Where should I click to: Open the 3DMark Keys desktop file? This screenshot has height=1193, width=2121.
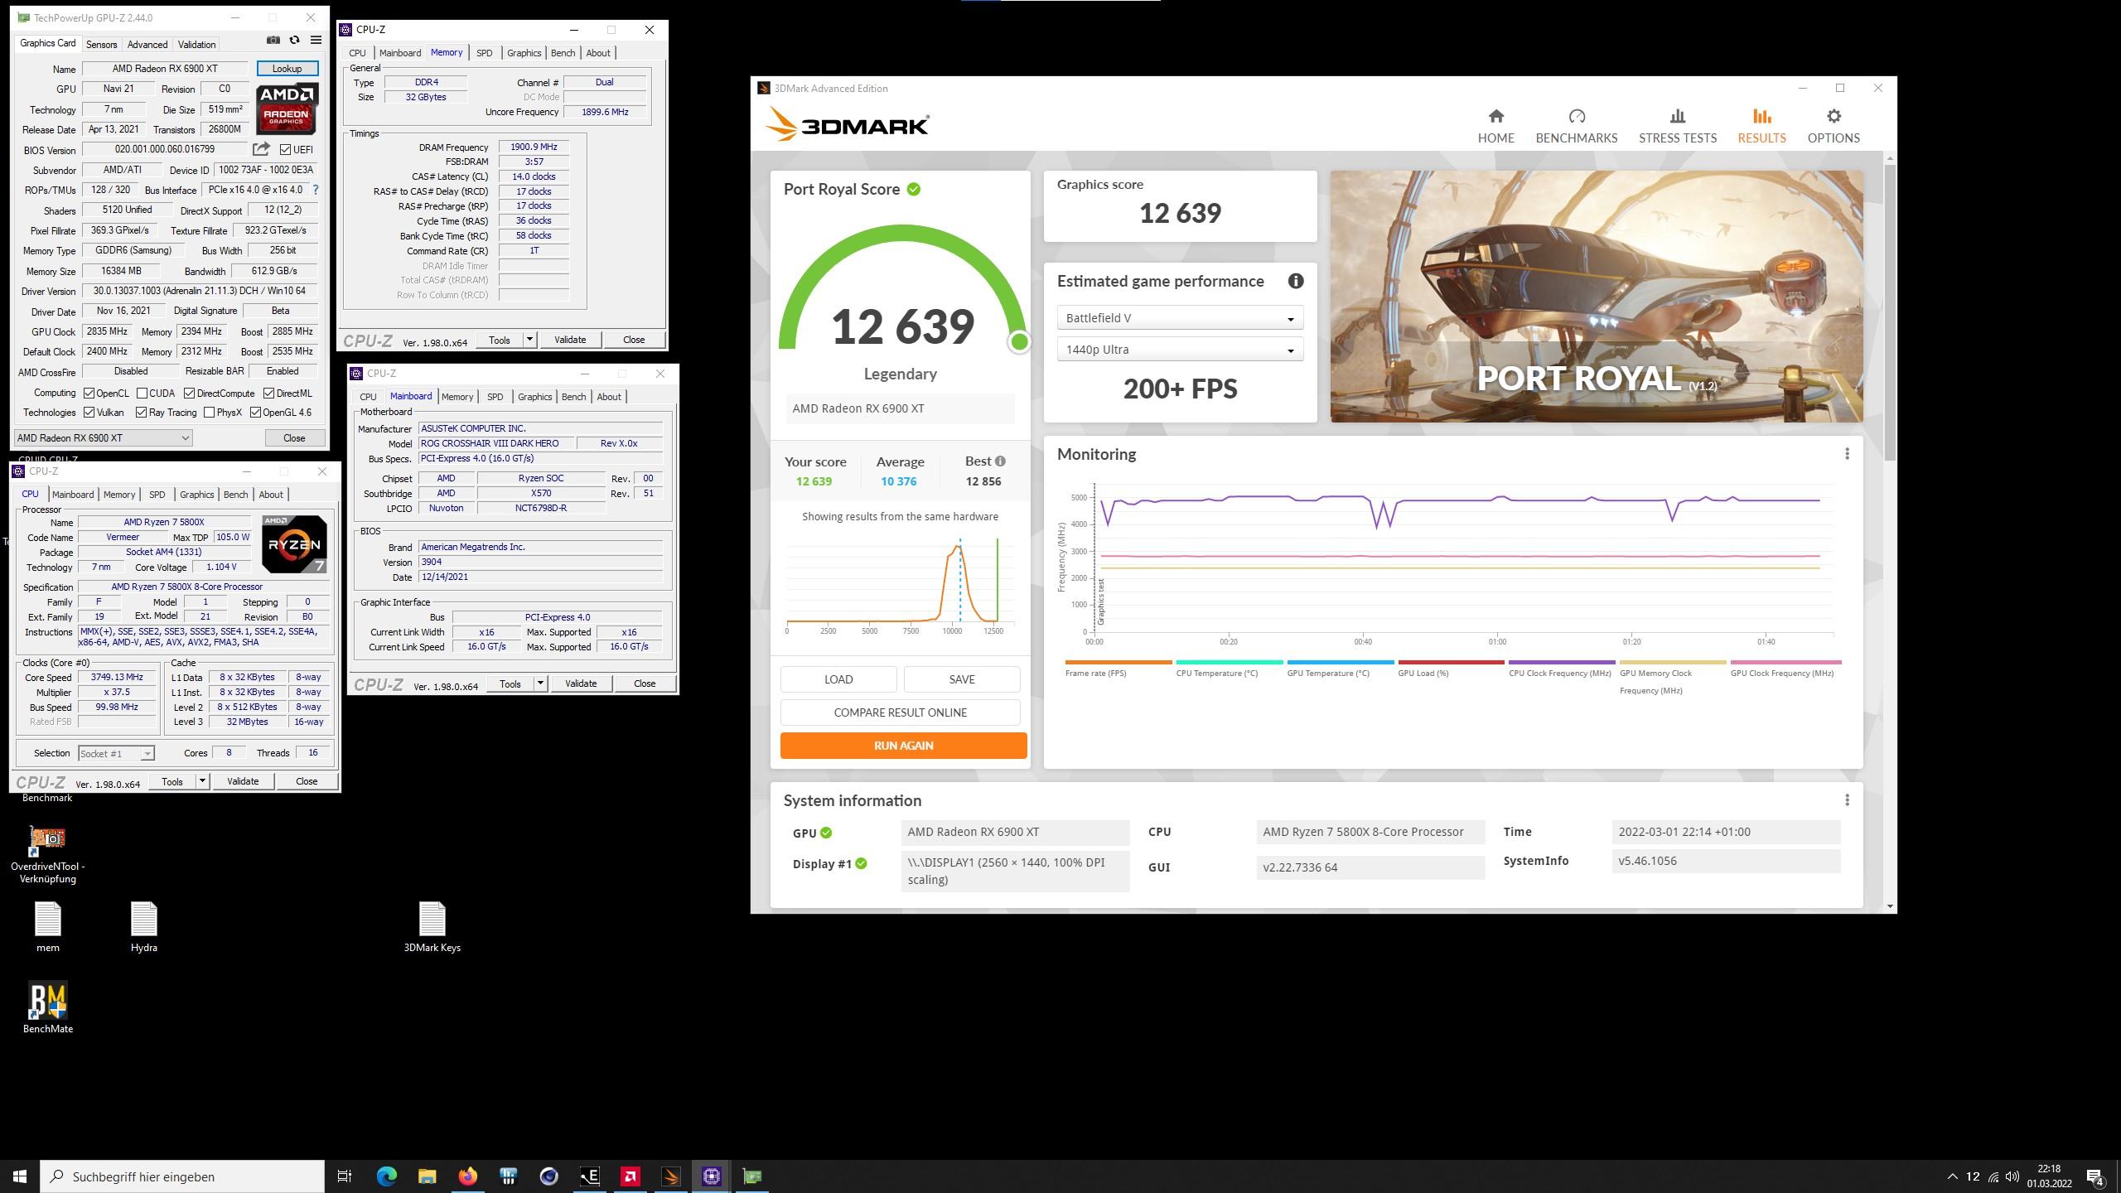click(432, 927)
